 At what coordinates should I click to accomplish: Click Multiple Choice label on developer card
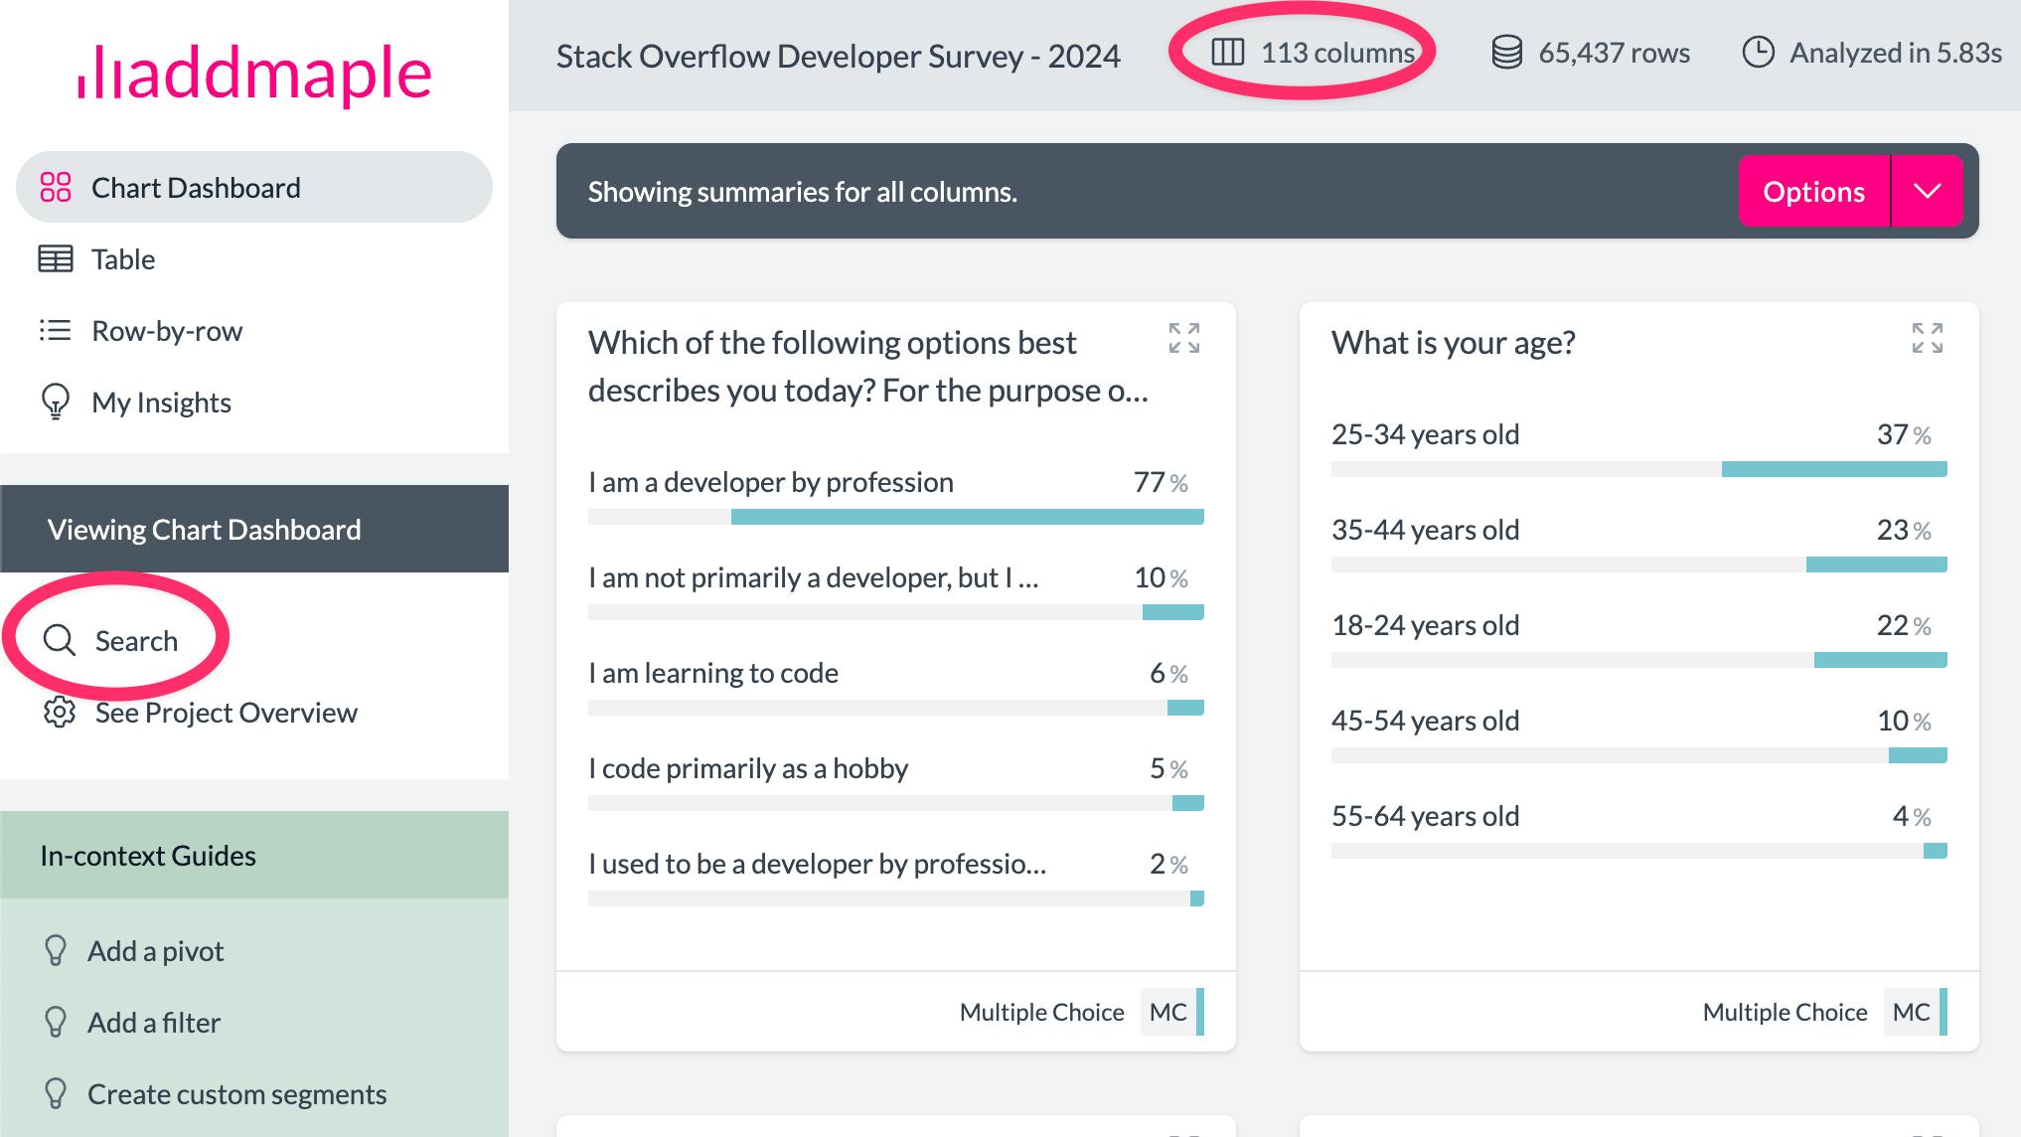[x=1041, y=1012]
